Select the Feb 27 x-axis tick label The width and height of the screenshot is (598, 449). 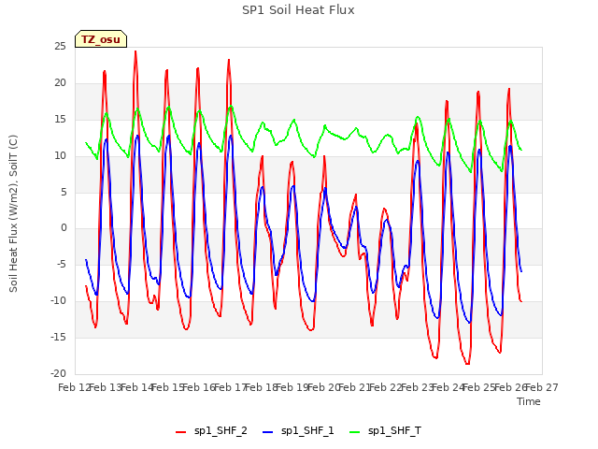pos(542,387)
